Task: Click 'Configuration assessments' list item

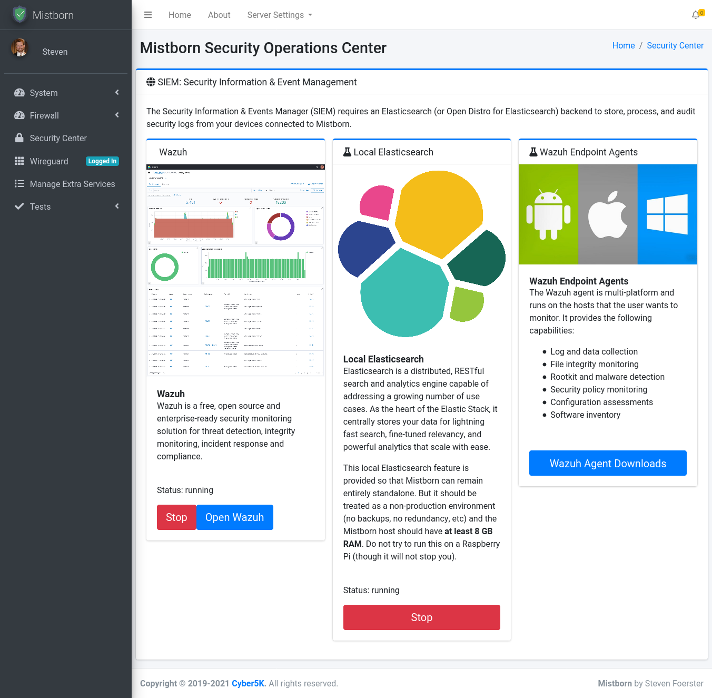Action: [x=601, y=402]
